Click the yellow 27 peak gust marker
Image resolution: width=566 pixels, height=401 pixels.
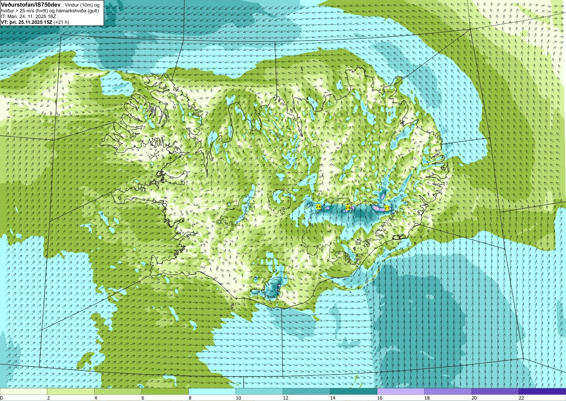387,208
